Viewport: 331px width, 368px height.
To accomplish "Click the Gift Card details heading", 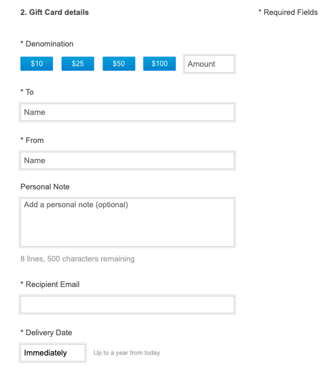I will point(54,12).
